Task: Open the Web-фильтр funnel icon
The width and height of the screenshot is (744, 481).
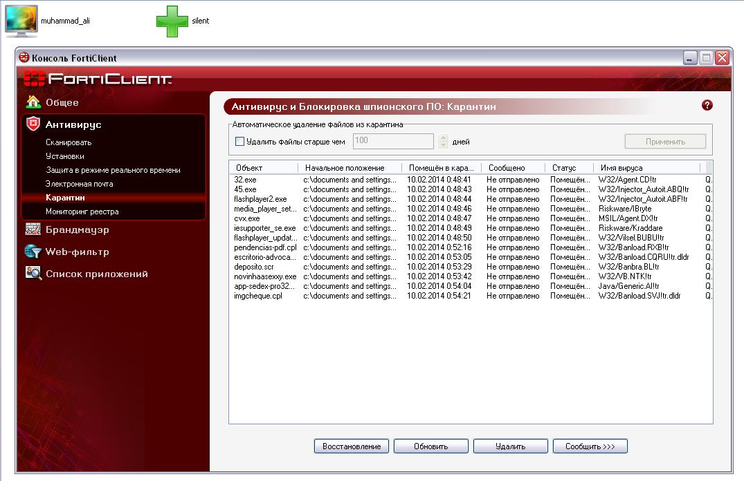Action: click(33, 252)
